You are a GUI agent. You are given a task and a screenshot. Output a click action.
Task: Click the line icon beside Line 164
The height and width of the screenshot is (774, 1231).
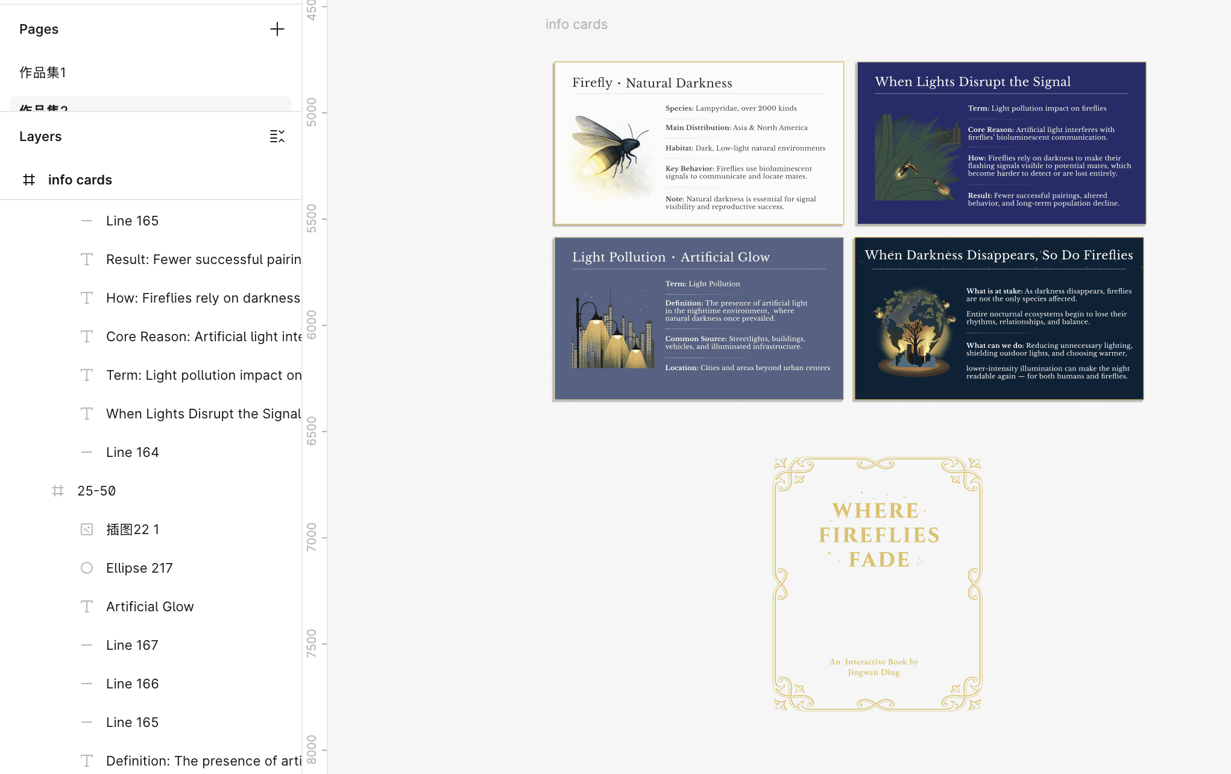(87, 452)
